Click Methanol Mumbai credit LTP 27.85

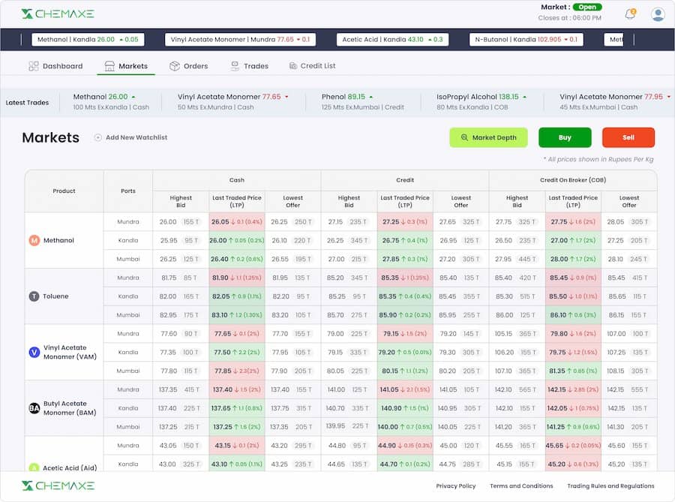[x=405, y=259]
